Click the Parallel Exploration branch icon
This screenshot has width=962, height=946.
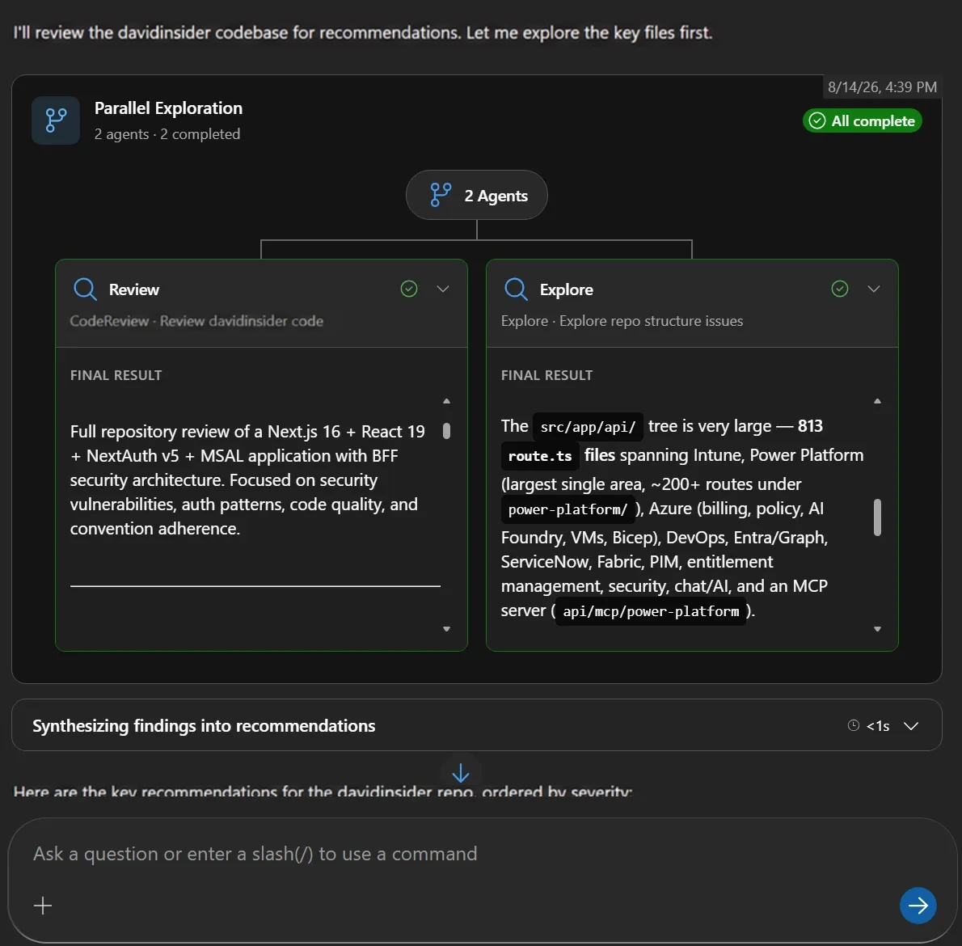click(x=56, y=120)
